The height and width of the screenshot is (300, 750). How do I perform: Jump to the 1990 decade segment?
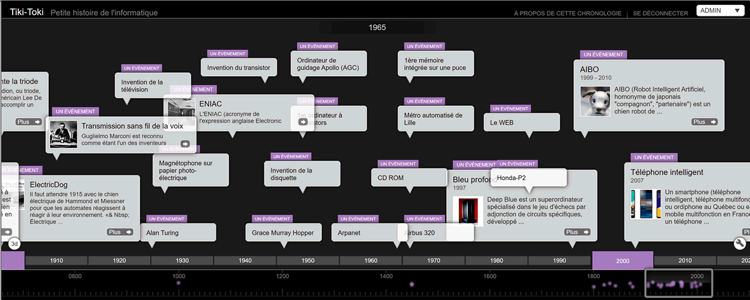(x=560, y=261)
